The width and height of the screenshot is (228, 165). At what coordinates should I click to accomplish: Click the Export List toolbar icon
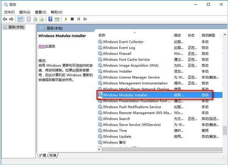42,19
